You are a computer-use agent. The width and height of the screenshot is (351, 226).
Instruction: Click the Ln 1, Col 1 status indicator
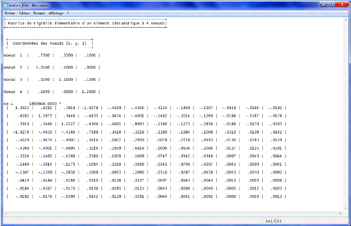tap(273, 222)
